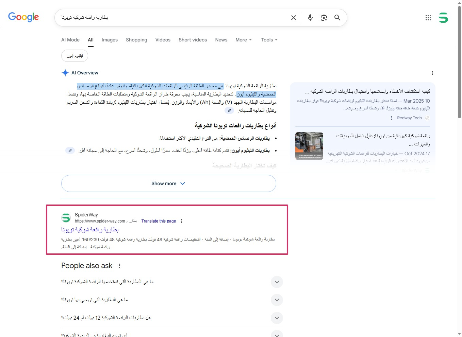Open People also ask options menu

click(x=119, y=266)
